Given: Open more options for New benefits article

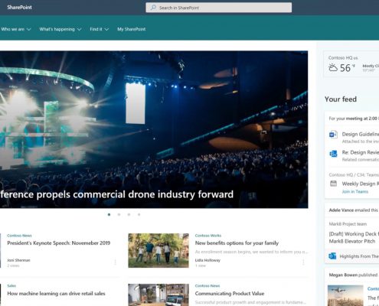Looking at the screenshot, I should click(x=303, y=262).
